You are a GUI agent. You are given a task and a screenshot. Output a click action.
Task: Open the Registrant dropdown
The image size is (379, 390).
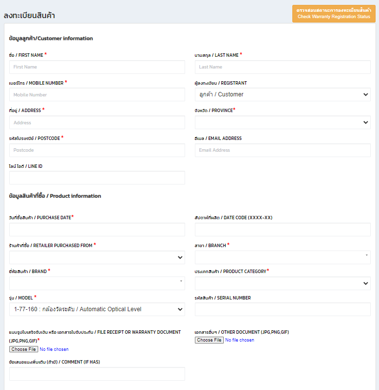click(x=283, y=94)
